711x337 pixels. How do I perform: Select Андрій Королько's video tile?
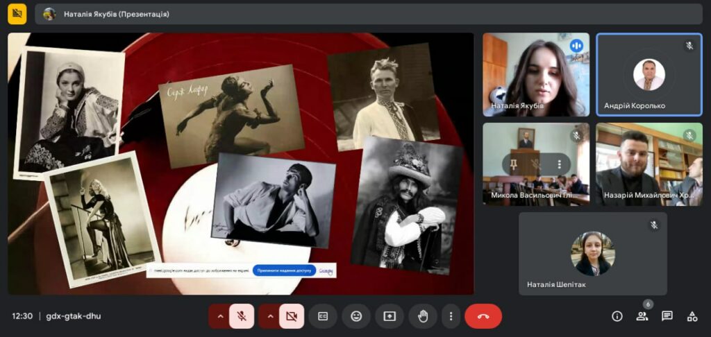[x=649, y=75]
